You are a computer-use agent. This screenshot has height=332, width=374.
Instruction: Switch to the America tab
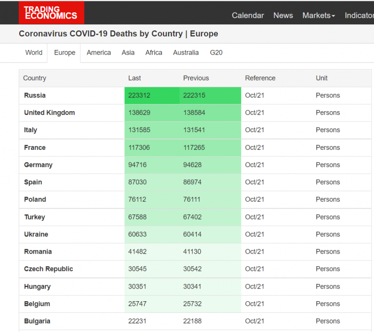(x=99, y=53)
